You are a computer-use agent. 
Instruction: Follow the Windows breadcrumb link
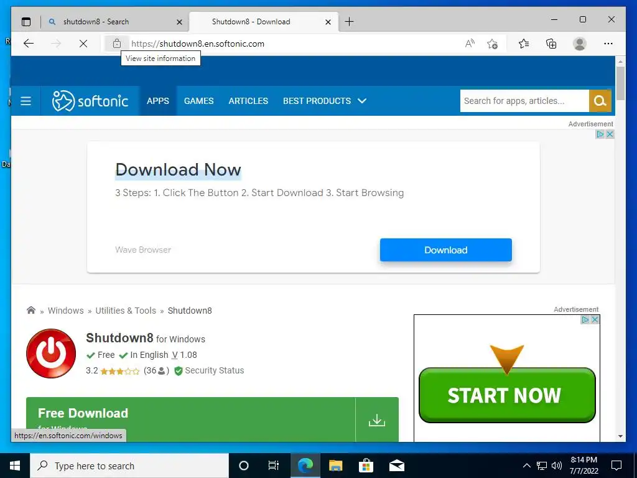point(66,311)
